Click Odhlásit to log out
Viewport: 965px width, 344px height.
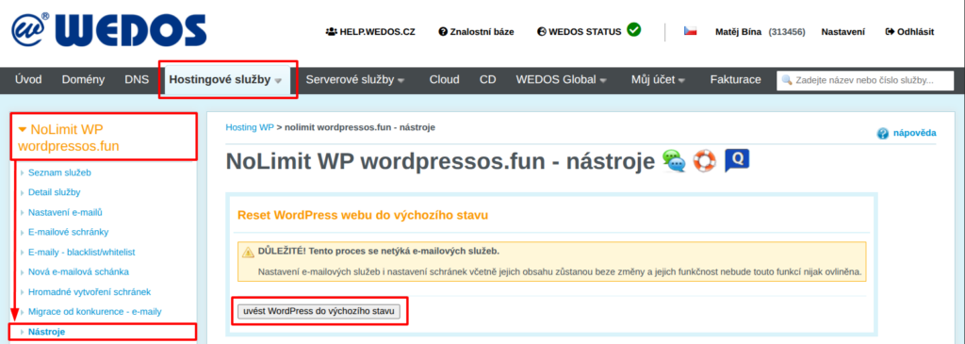pyautogui.click(x=909, y=32)
